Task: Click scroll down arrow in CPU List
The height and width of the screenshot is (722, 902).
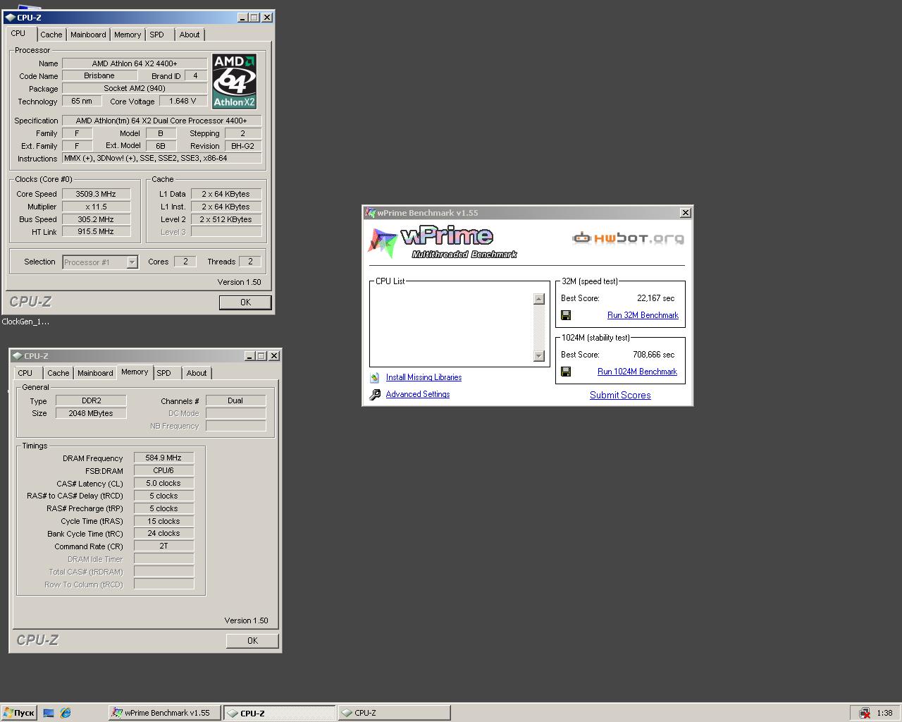Action: (x=539, y=356)
